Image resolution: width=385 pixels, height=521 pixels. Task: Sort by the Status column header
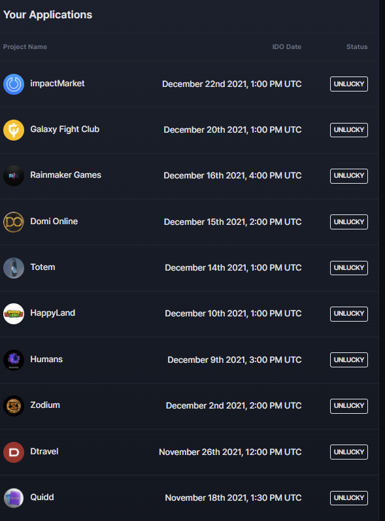click(357, 47)
